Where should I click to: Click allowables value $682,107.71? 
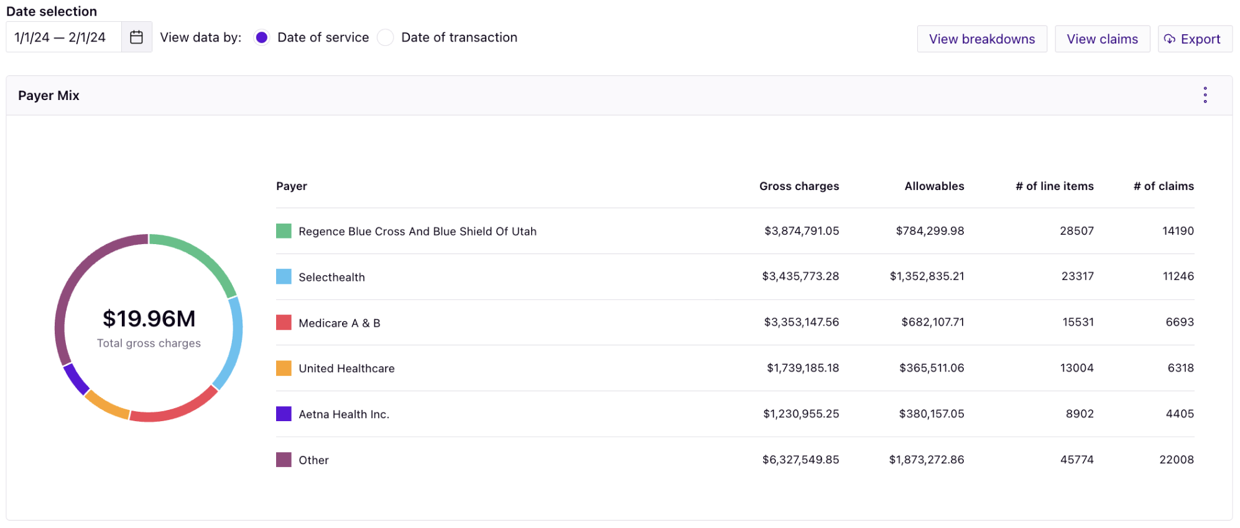click(x=933, y=322)
